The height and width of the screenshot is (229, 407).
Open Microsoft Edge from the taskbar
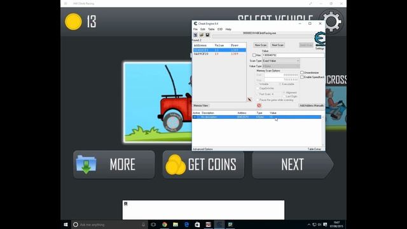(x=186, y=225)
